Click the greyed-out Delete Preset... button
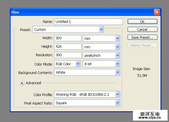Image resolution: width=169 pixels, height=122 pixels. [142, 45]
